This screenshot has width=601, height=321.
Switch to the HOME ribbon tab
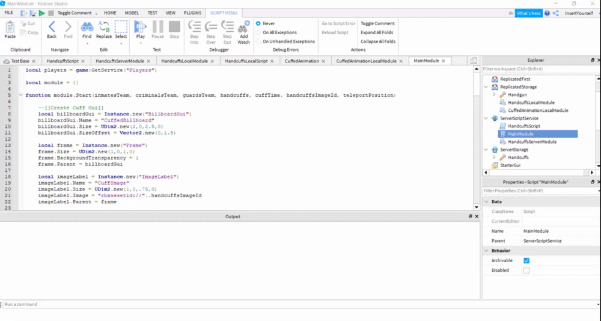(x=110, y=13)
